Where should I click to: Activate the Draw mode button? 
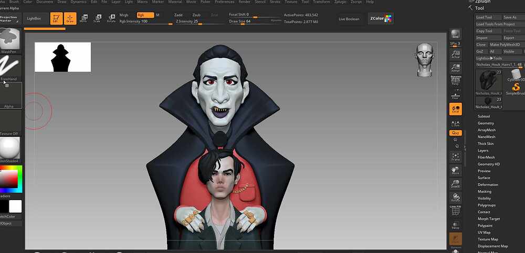(x=70, y=18)
